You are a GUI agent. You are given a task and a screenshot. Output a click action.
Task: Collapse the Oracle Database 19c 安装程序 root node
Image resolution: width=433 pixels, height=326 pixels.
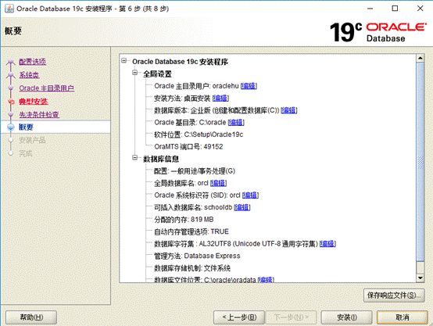tap(124, 60)
